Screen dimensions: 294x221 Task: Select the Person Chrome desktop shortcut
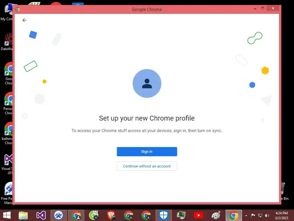(x=8, y=103)
